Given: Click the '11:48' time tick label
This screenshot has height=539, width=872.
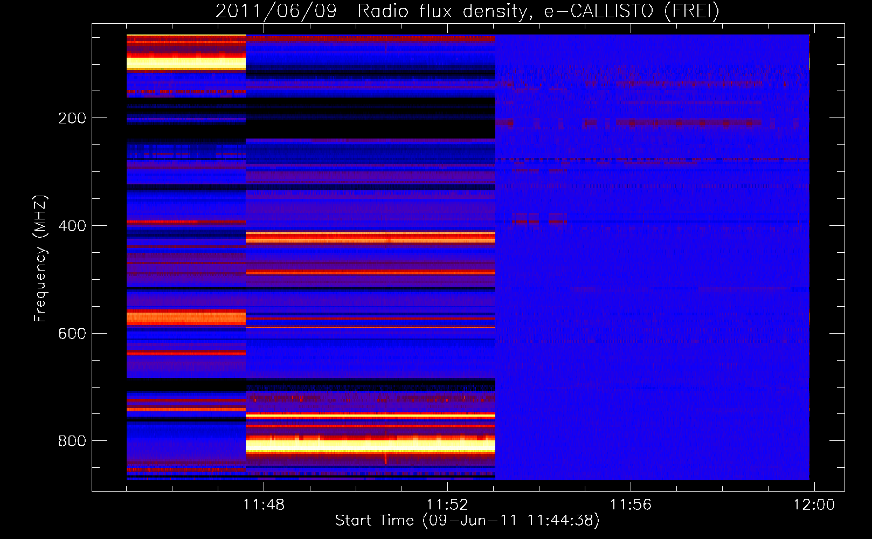Looking at the screenshot, I should (264, 505).
